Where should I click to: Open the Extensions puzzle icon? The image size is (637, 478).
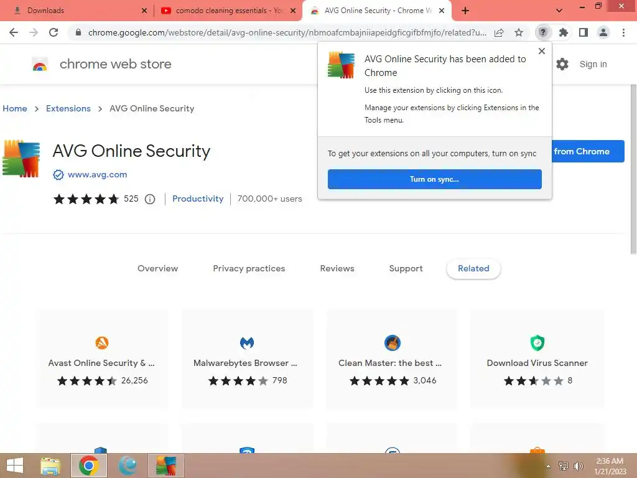pyautogui.click(x=564, y=32)
